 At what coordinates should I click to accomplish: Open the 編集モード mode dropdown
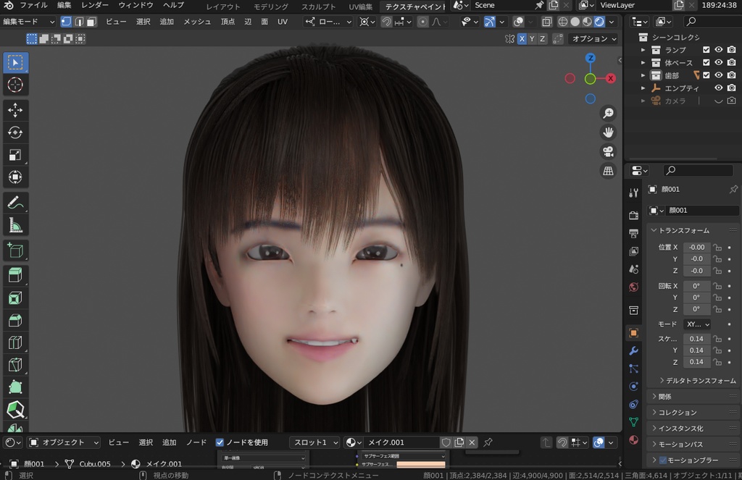(x=28, y=22)
